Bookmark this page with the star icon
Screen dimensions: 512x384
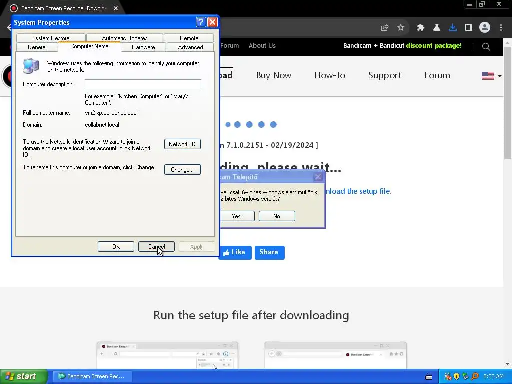pos(401,28)
